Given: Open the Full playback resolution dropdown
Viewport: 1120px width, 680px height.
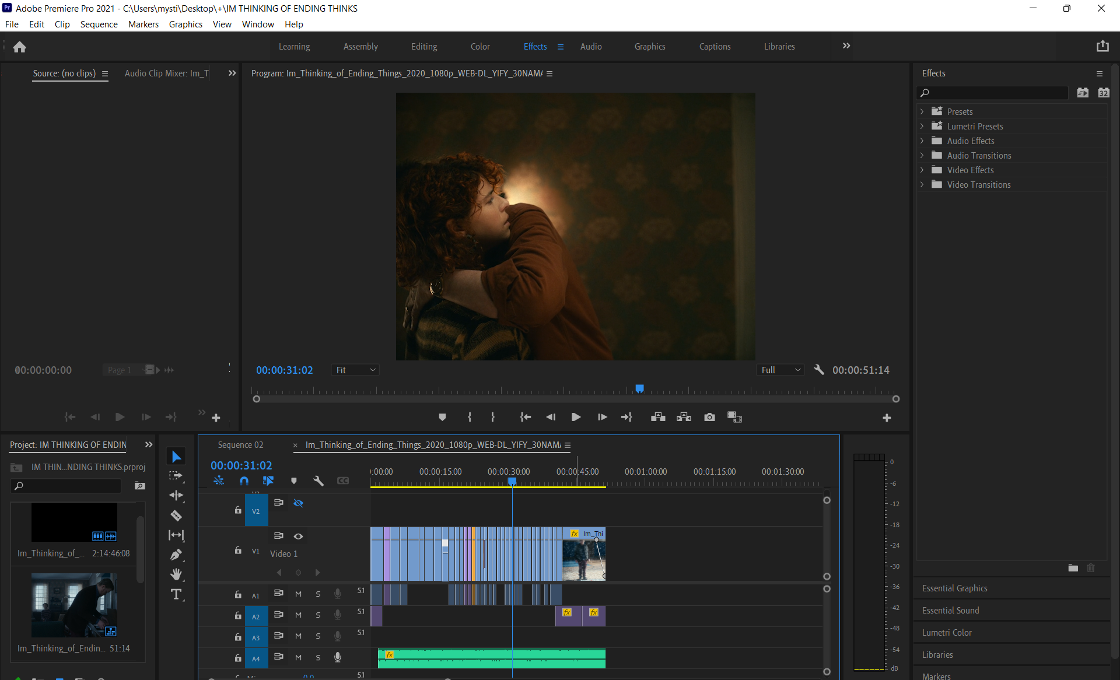Looking at the screenshot, I should click(780, 370).
